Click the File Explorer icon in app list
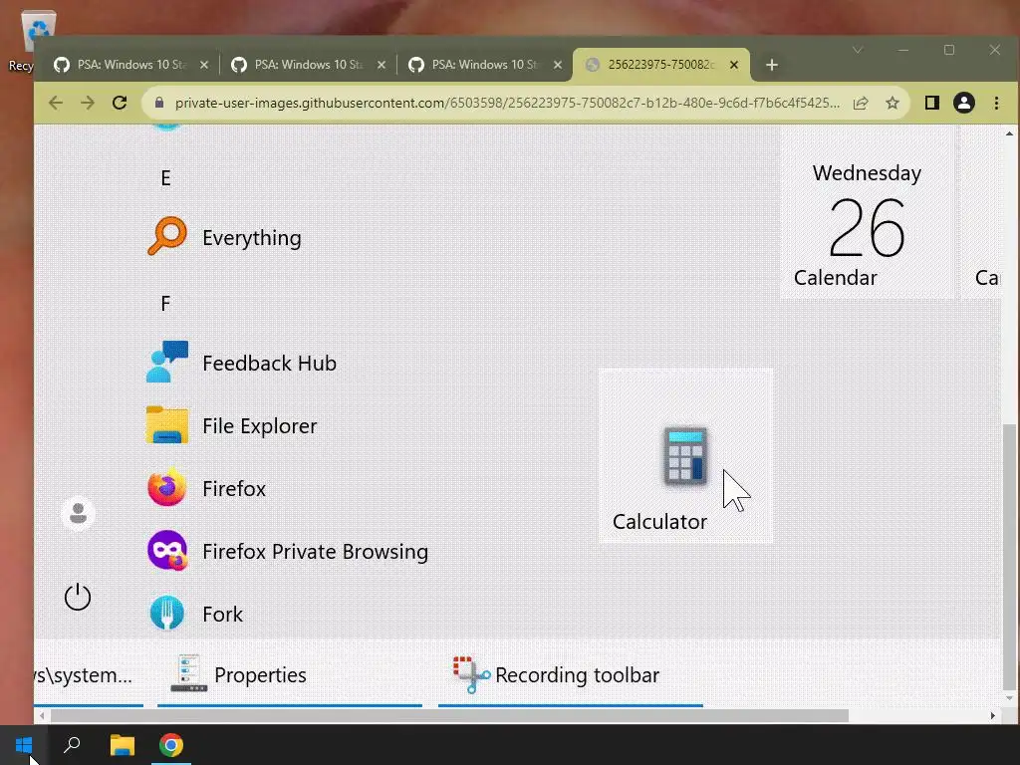 (166, 424)
